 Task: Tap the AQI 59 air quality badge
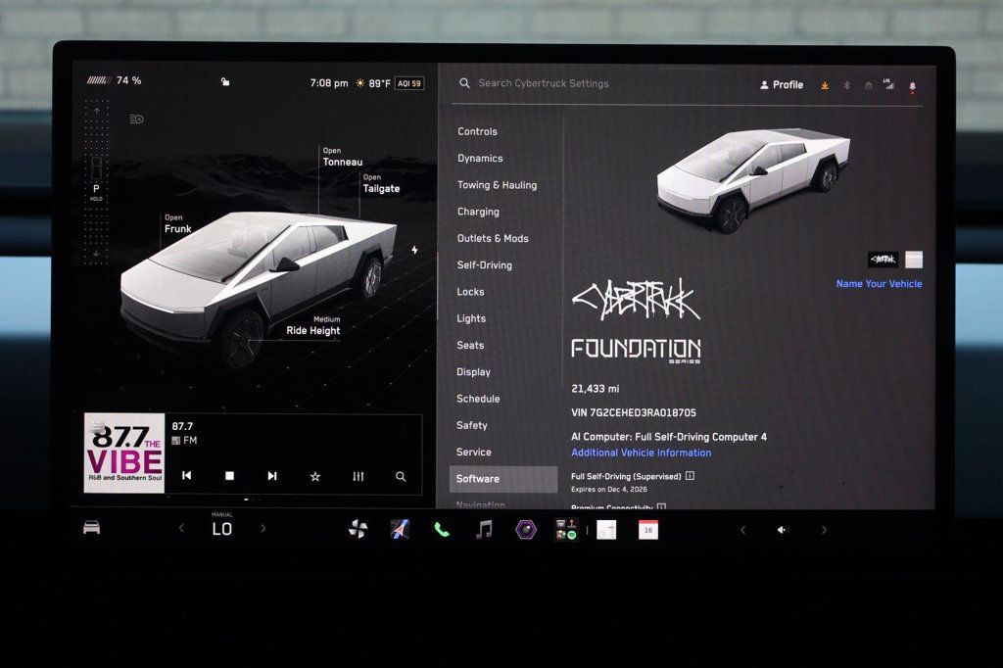coord(409,83)
